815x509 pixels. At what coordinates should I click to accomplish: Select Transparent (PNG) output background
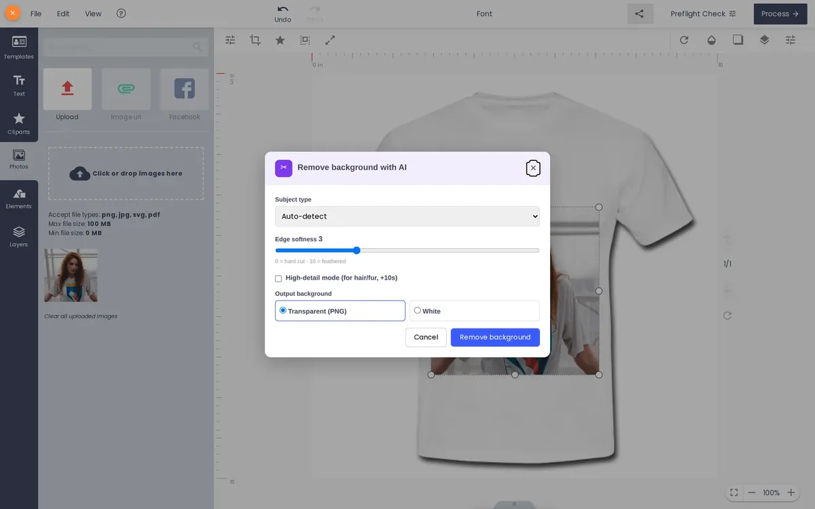coord(340,311)
